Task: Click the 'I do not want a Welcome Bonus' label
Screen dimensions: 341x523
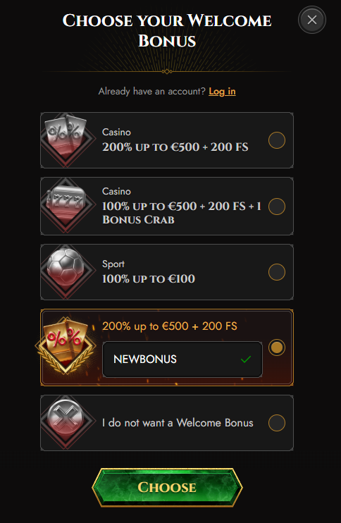Action: coord(178,423)
